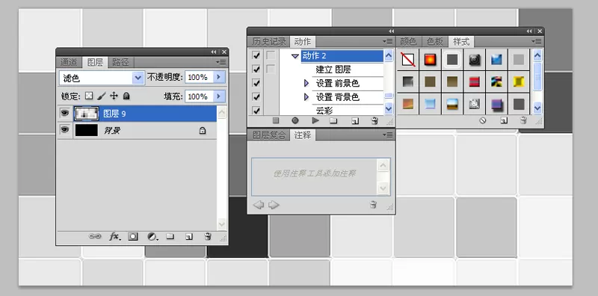
Task: Create a new action in Actions panel
Action: click(x=355, y=121)
